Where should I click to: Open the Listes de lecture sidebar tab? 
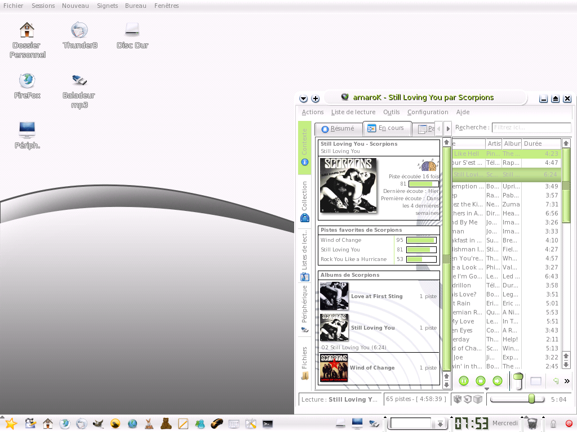point(305,256)
